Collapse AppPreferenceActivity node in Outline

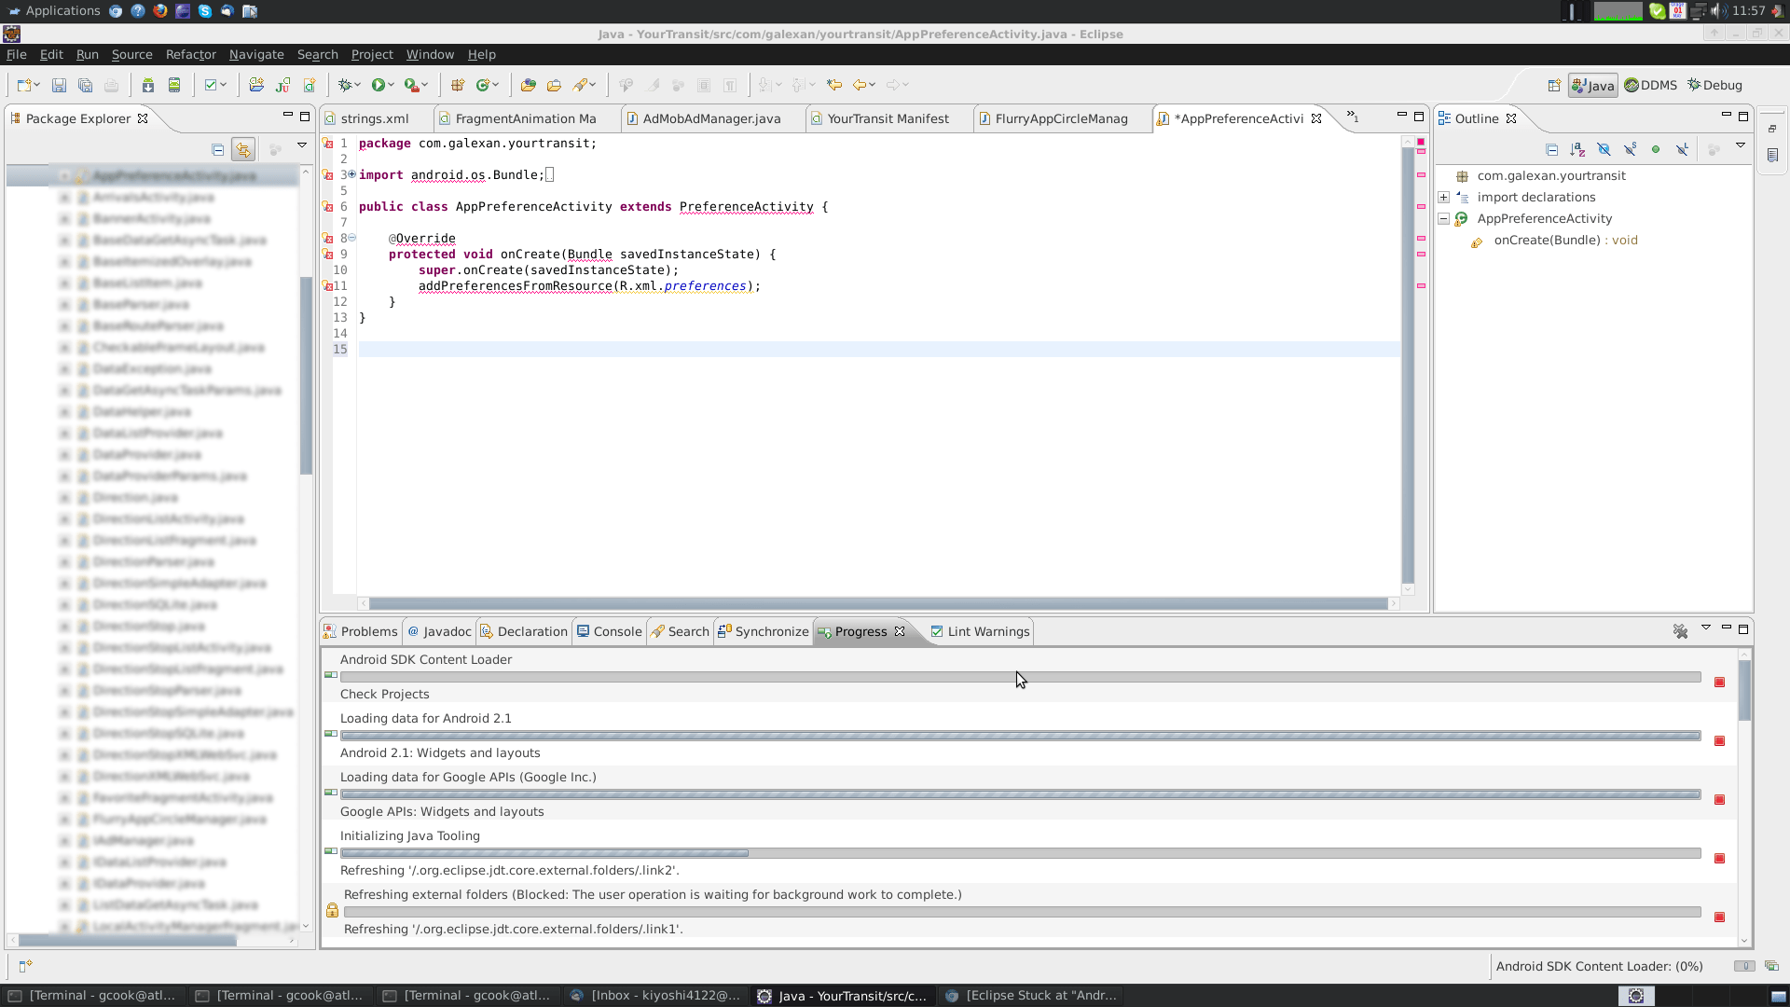[1443, 219]
